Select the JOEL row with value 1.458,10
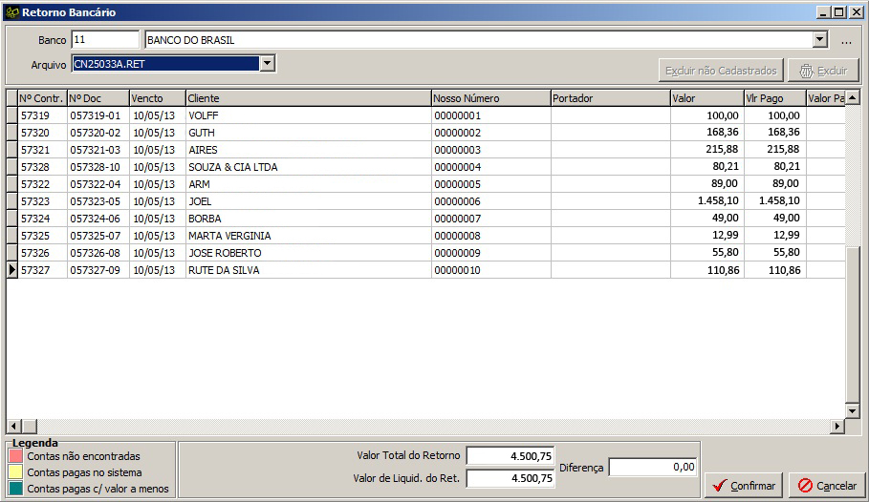869x502 pixels. 200,201
